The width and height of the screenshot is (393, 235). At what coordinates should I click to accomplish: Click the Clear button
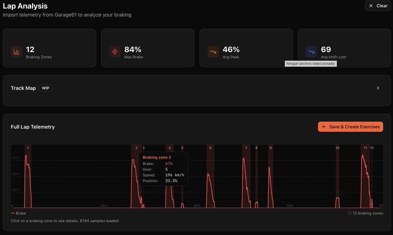[378, 6]
